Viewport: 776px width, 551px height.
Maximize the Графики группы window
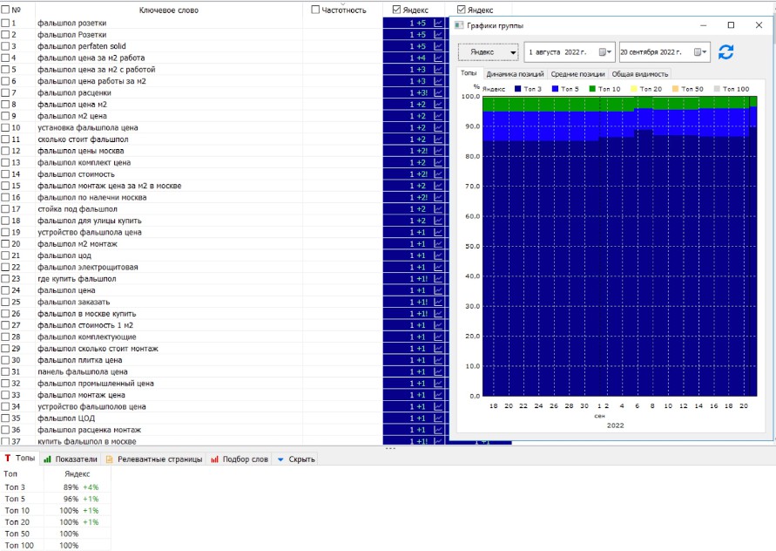click(x=731, y=25)
